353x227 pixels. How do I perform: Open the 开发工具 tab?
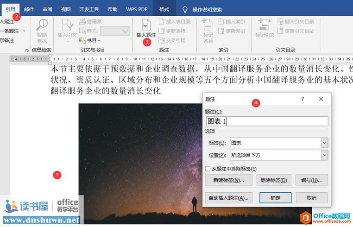click(x=89, y=9)
